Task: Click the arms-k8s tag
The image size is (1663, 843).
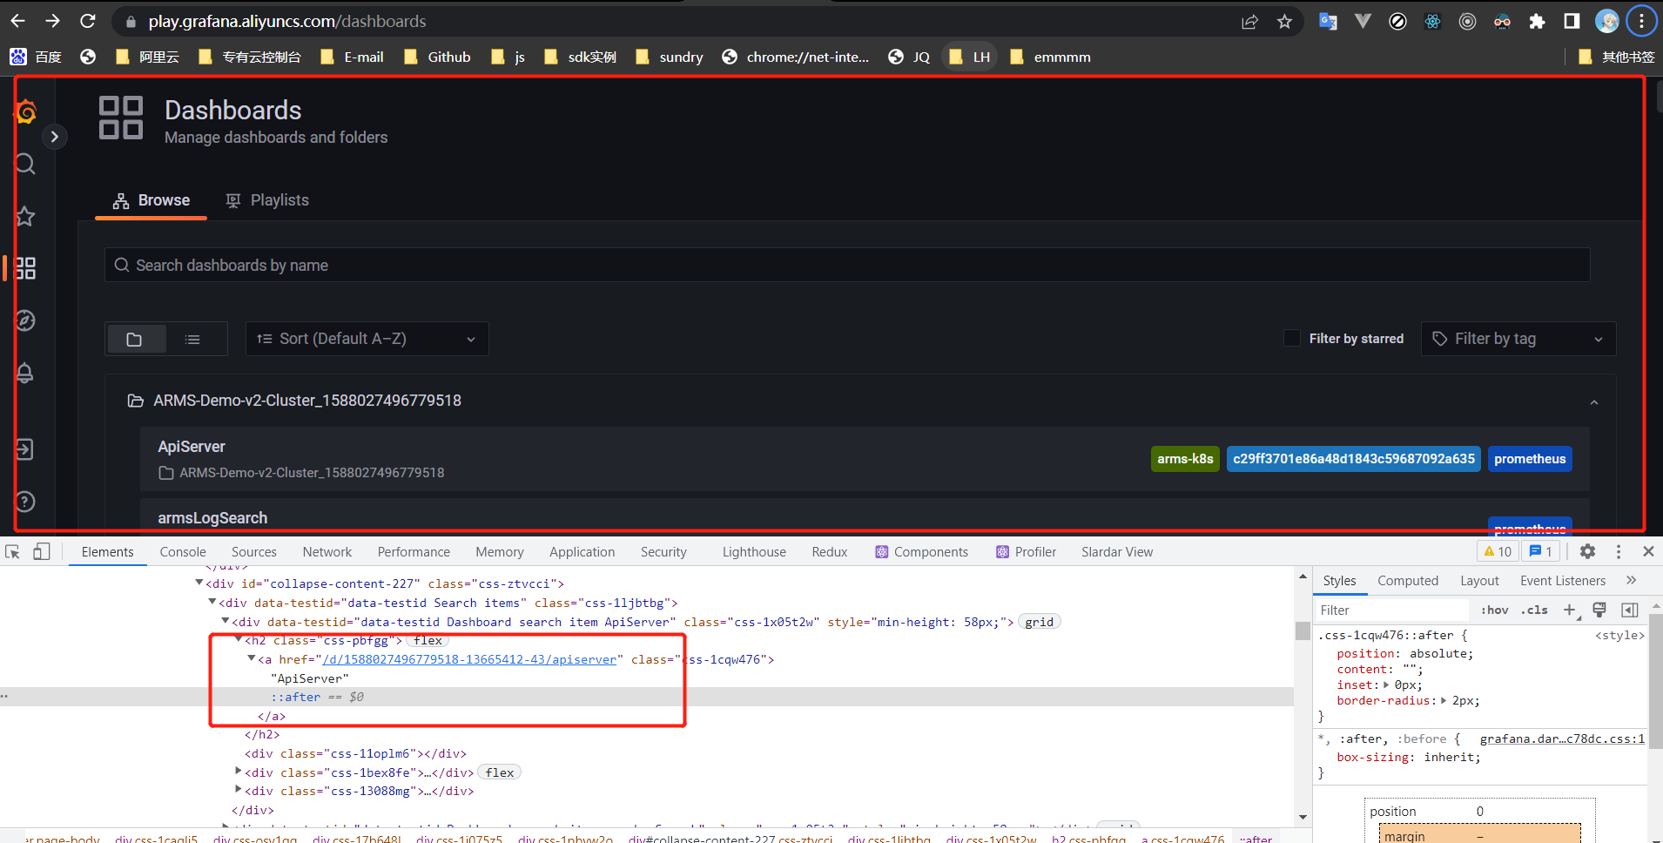Action: 1185,459
